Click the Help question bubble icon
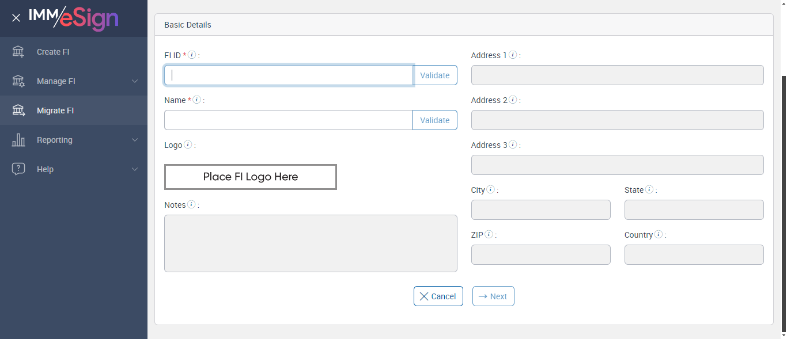The width and height of the screenshot is (787, 339). [18, 169]
